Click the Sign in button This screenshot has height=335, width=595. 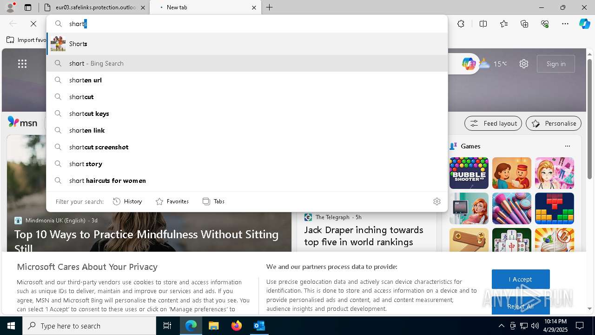tap(556, 64)
